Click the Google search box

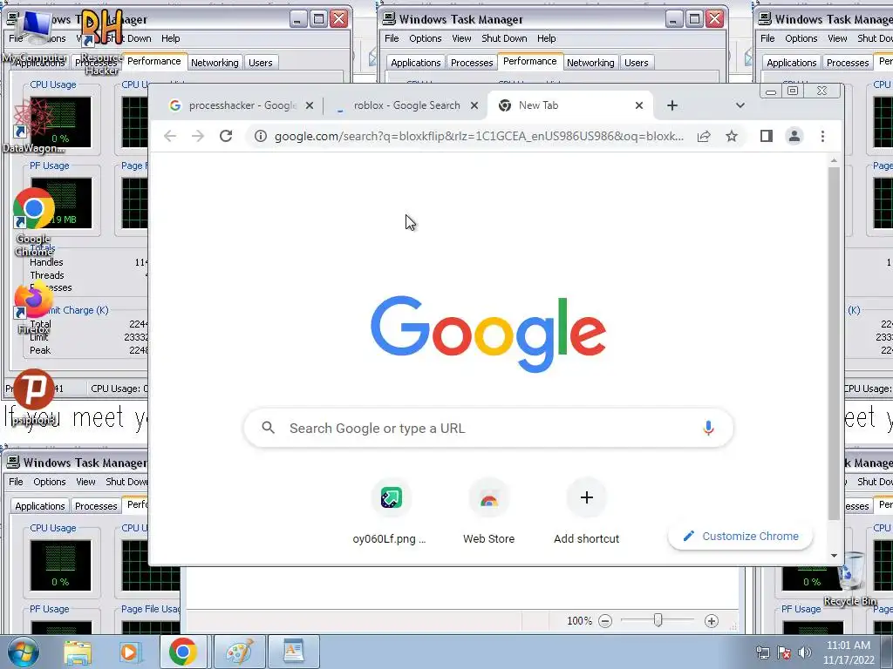tap(488, 428)
